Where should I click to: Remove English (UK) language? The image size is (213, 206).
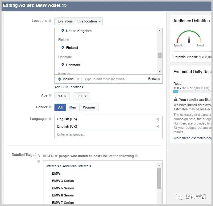pos(158,126)
